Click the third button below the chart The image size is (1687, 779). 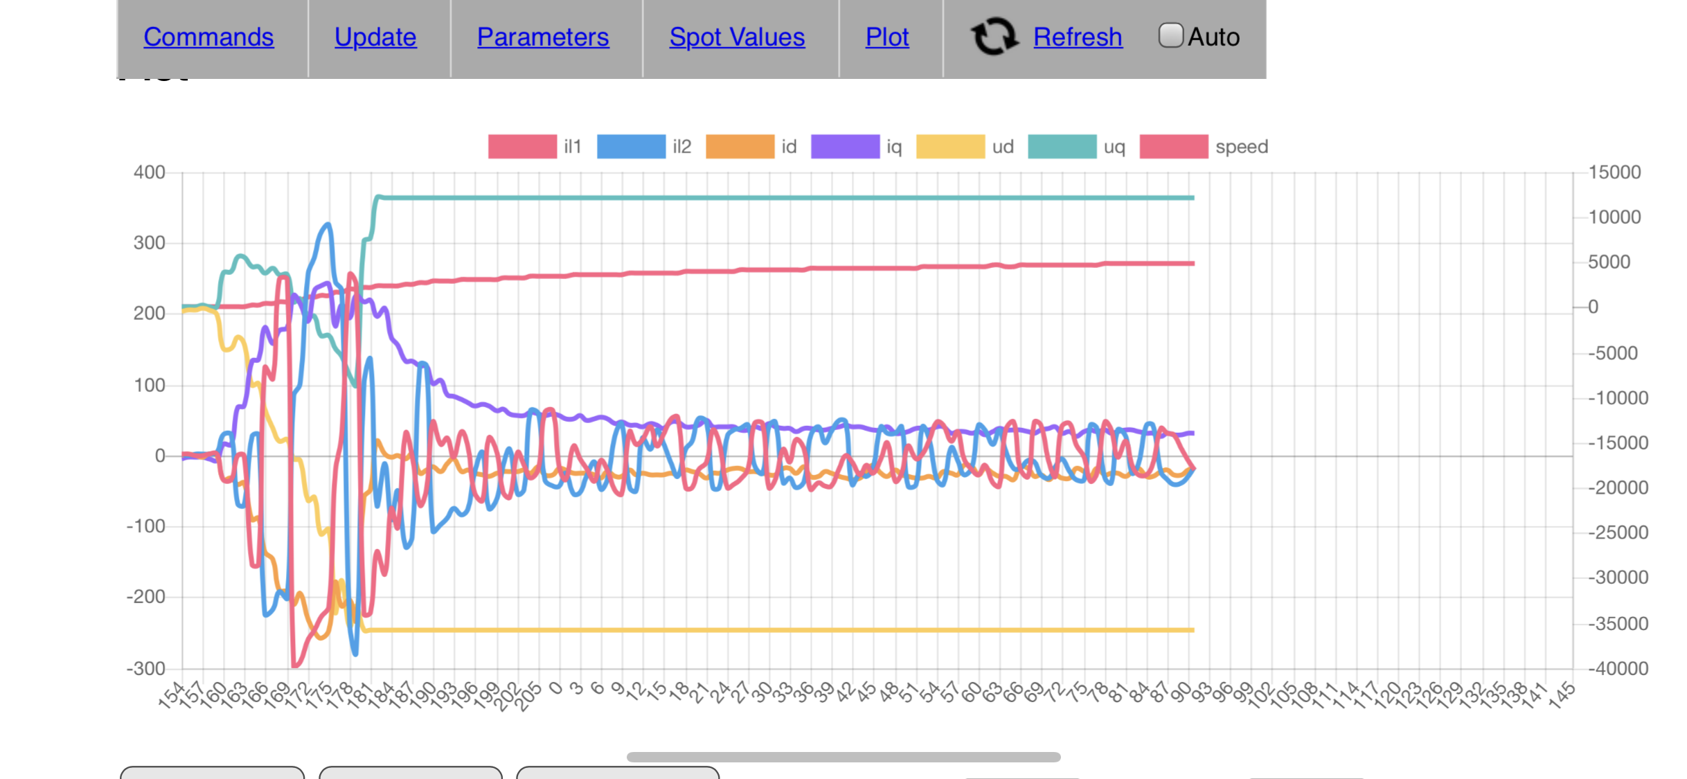(x=617, y=773)
